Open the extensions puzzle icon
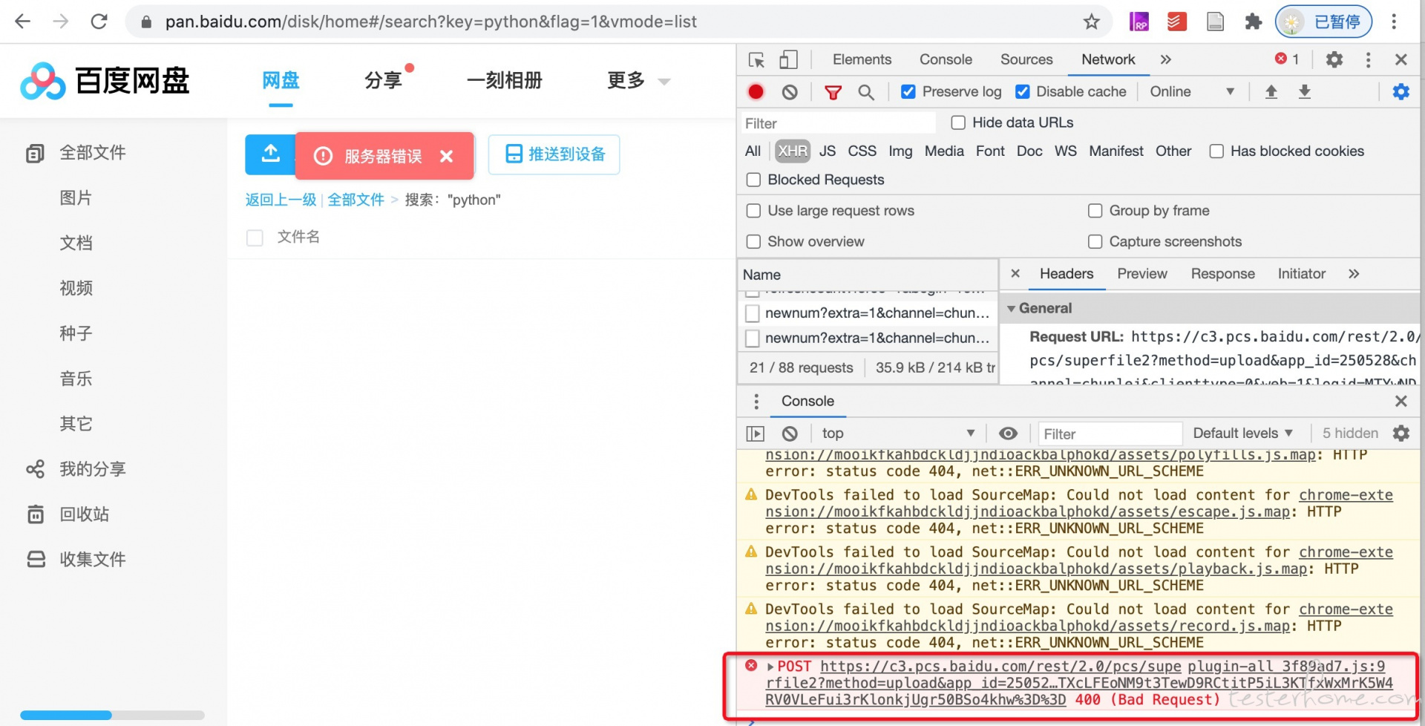Screen dimensions: 1425x726 1253,22
